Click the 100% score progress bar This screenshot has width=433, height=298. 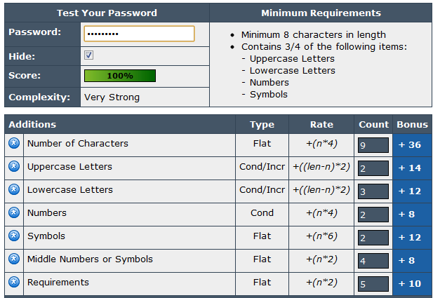[x=120, y=76]
